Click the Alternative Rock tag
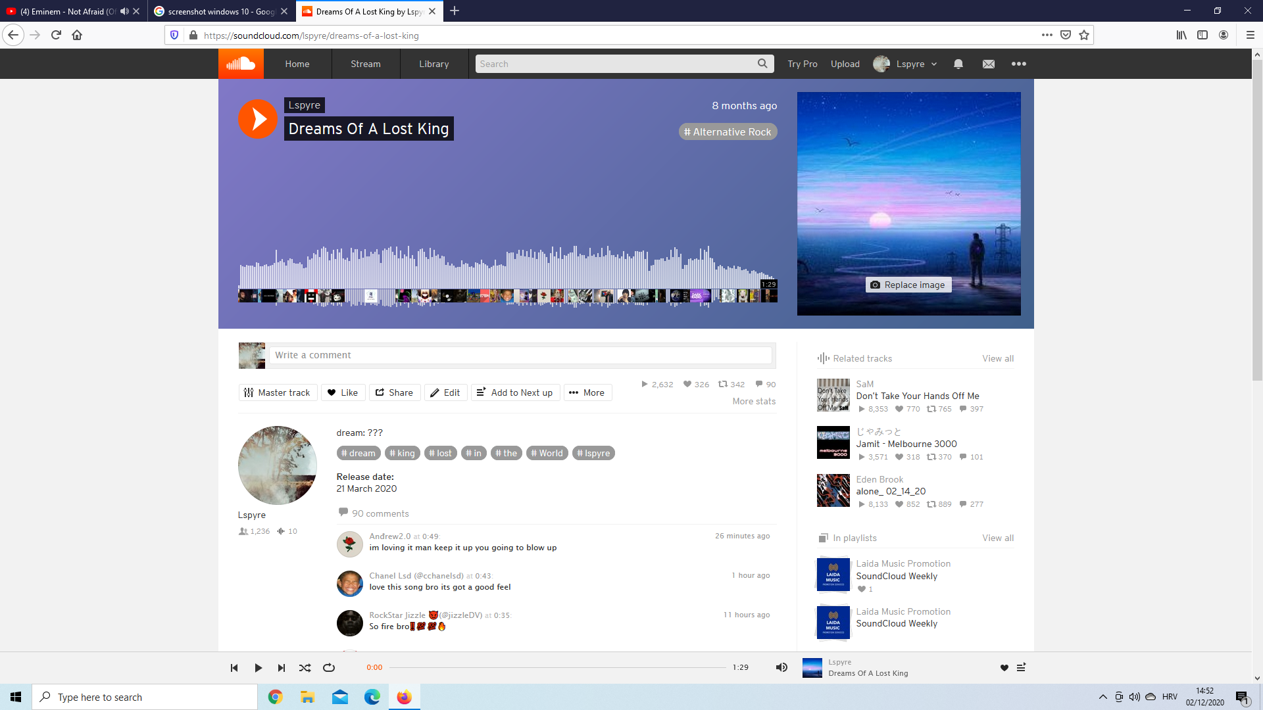This screenshot has height=710, width=1263. click(728, 131)
